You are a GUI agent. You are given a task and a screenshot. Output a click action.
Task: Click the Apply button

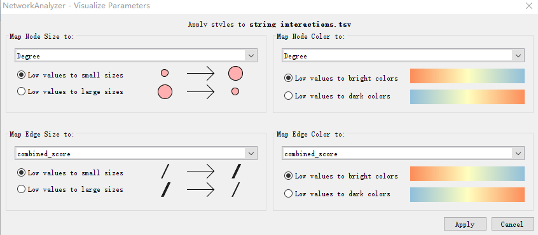(465, 224)
